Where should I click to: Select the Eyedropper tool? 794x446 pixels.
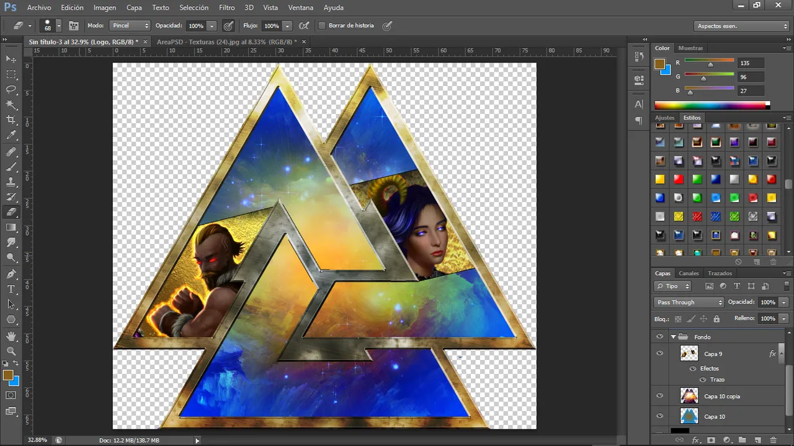(11, 135)
